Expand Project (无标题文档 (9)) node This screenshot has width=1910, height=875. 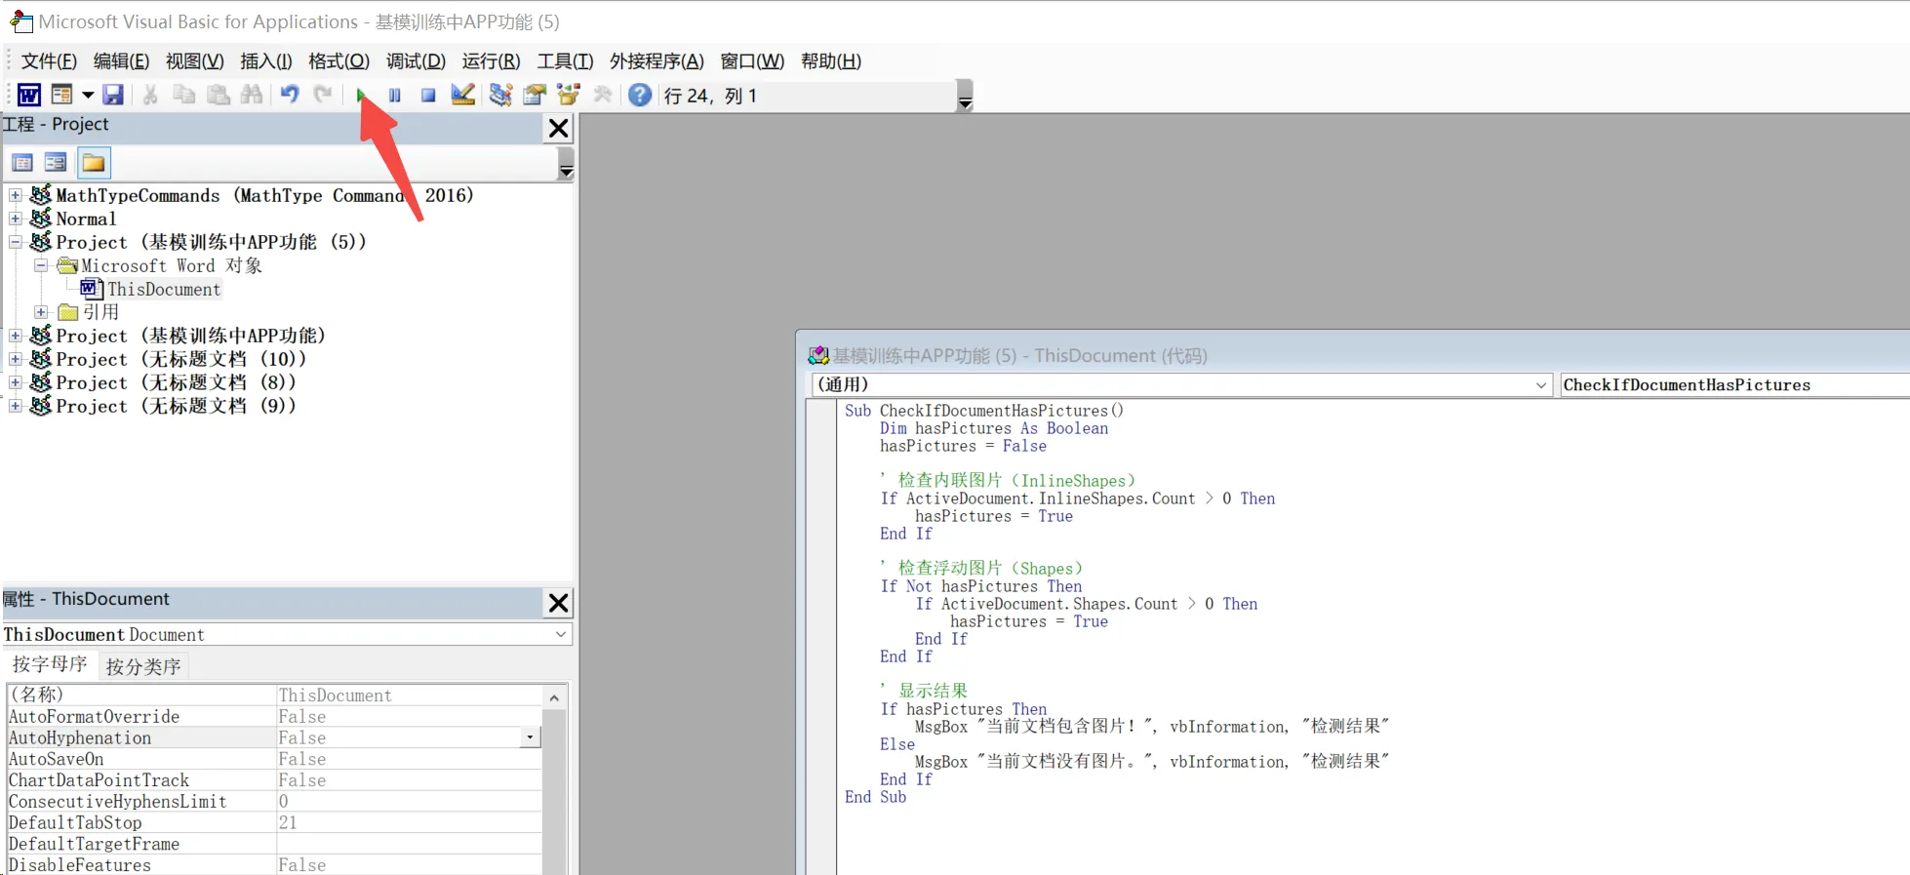[x=16, y=406]
